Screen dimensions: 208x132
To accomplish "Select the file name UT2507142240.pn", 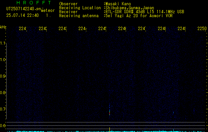I will [23, 9].
